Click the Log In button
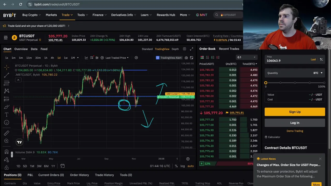The height and width of the screenshot is (186, 331). 295,123
